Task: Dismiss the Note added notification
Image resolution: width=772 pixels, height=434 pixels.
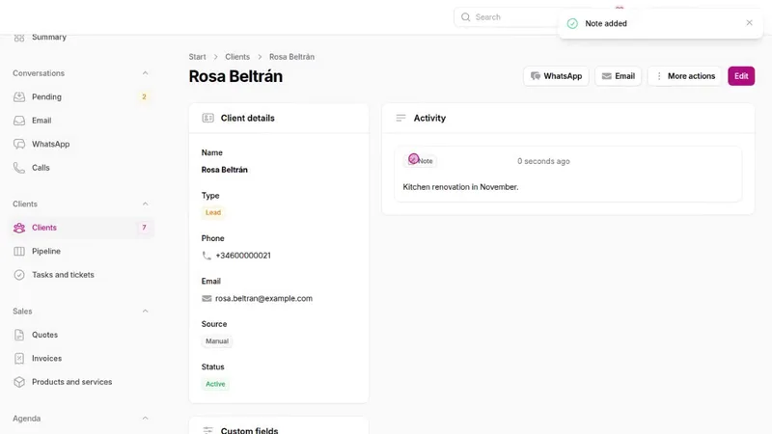Action: coord(749,22)
